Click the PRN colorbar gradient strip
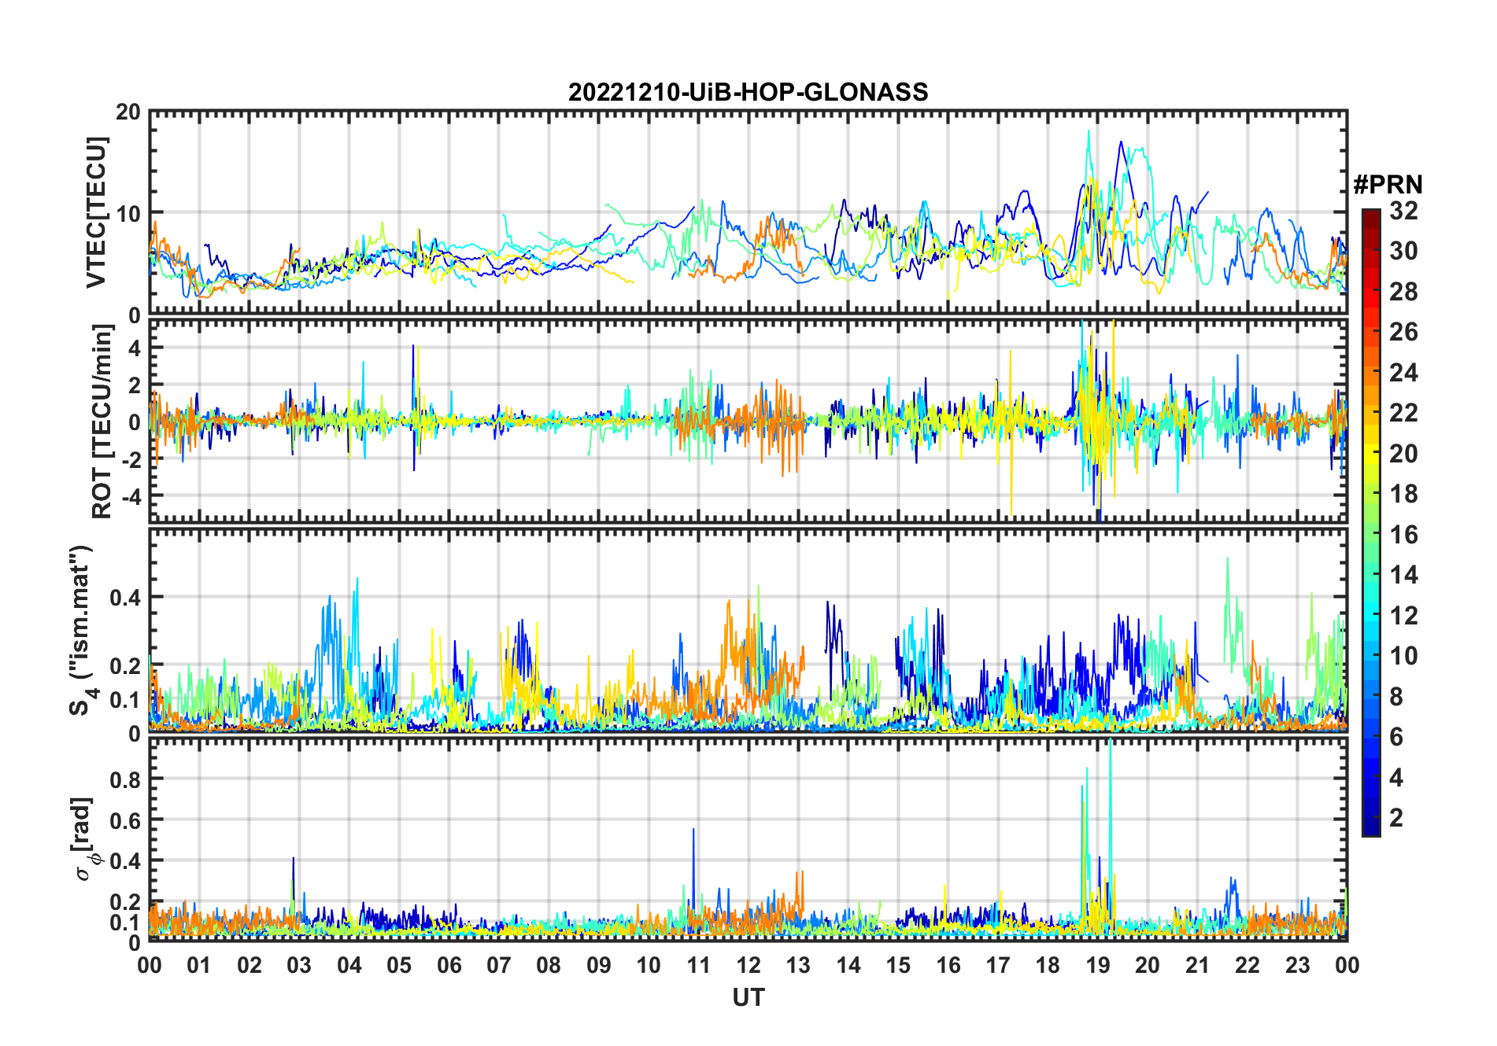Screen dimensions: 1497x1046 [1371, 522]
